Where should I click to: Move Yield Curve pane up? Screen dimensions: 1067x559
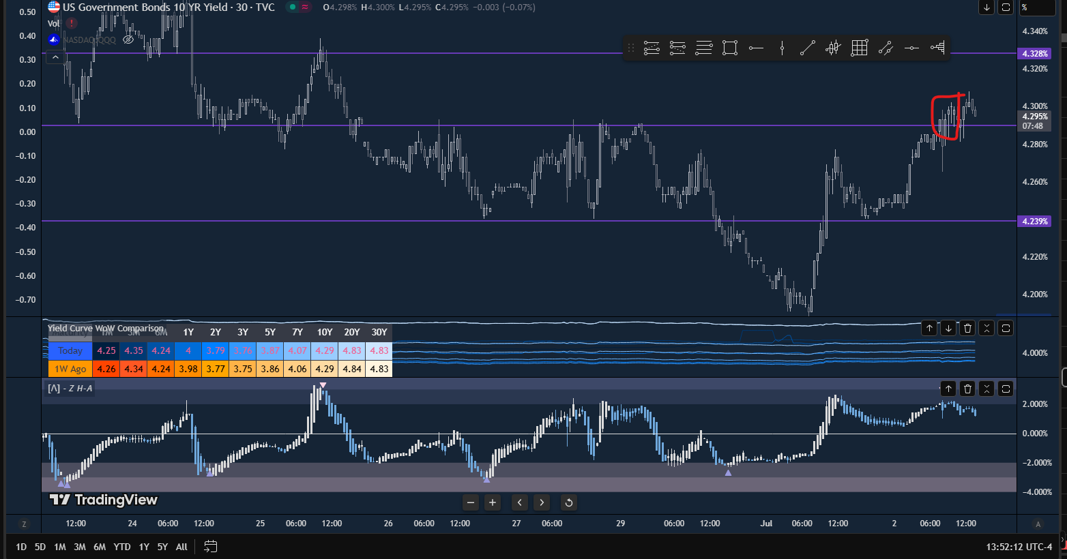929,329
